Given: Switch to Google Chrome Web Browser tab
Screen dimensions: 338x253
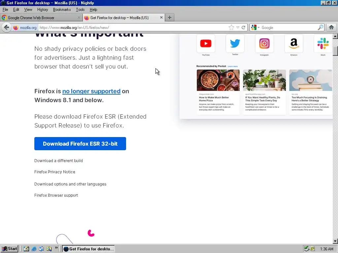Looking at the screenshot, I should click(41, 18).
